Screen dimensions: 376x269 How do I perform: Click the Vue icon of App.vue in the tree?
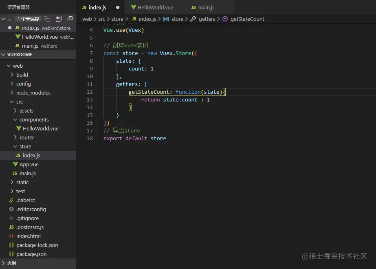15,164
